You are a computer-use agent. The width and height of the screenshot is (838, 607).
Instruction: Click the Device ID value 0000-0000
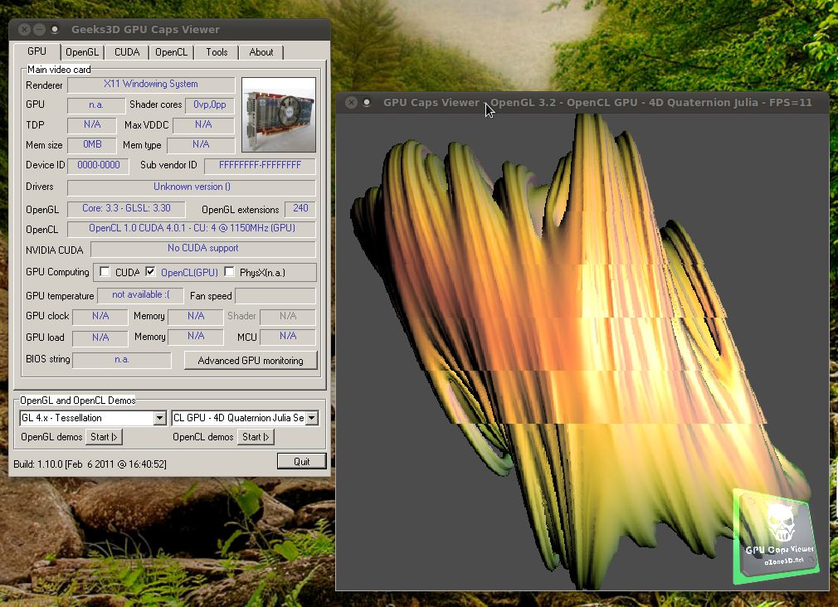pyautogui.click(x=99, y=166)
